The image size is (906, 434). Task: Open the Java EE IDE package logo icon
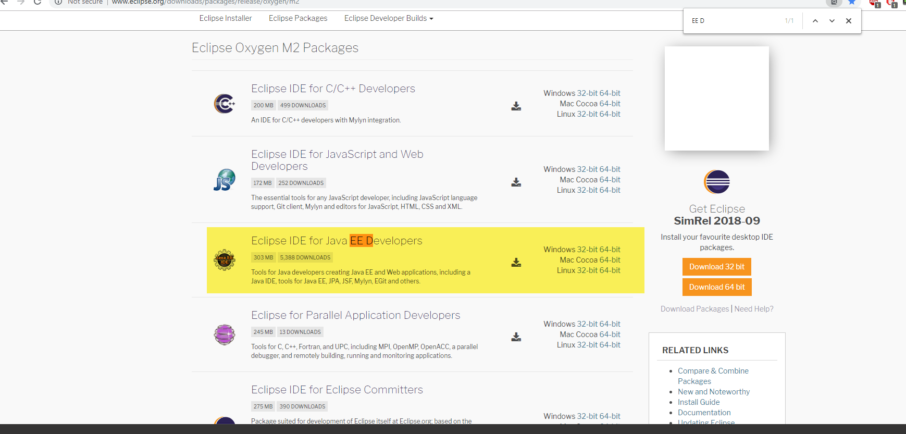pyautogui.click(x=225, y=259)
